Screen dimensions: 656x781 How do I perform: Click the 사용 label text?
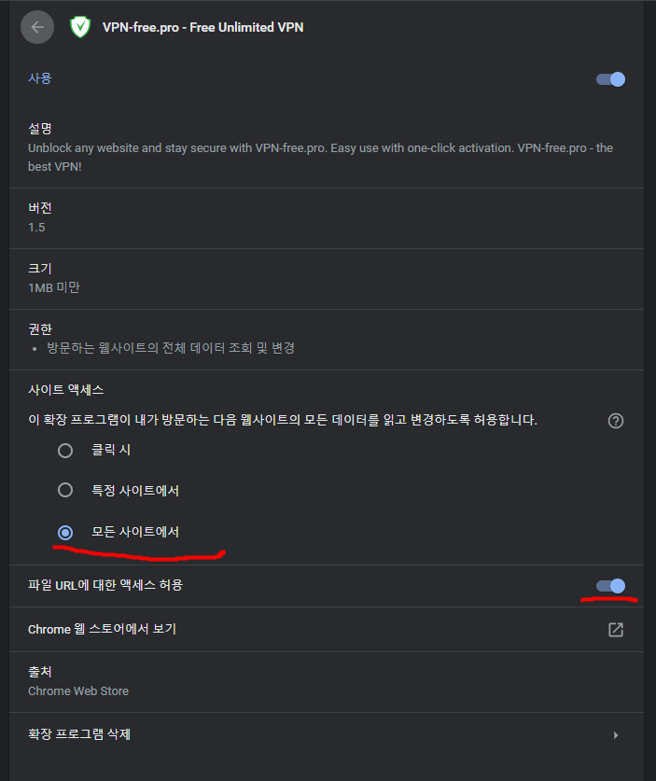click(x=40, y=78)
